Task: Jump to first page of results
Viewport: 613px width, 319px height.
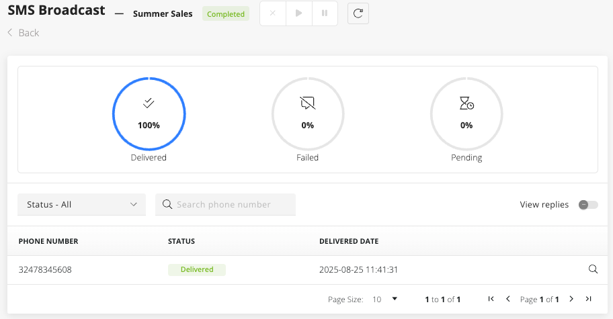Action: (491, 299)
